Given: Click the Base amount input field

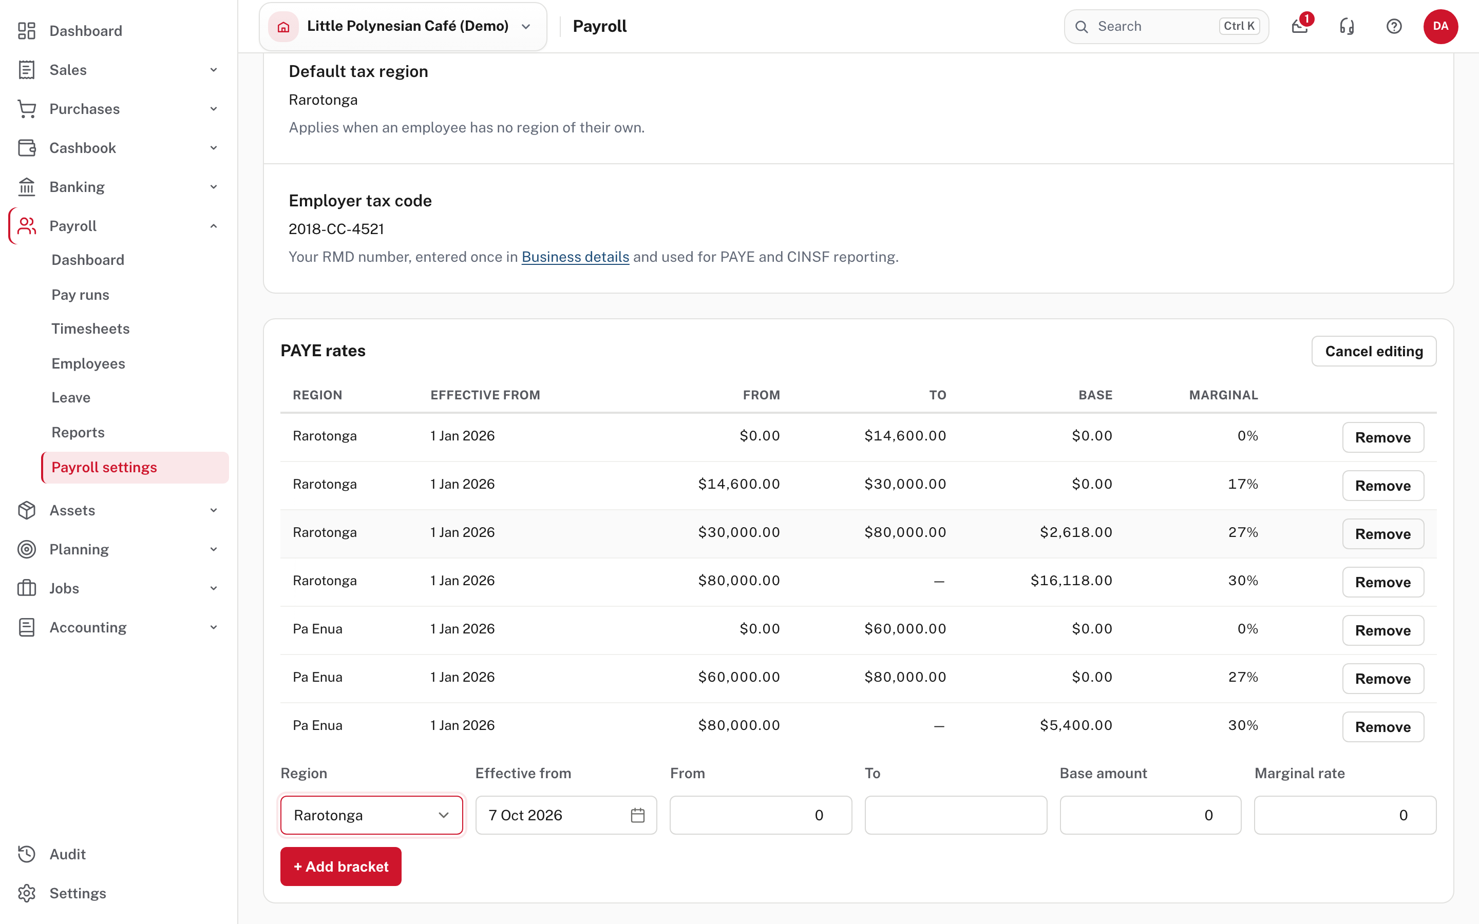Looking at the screenshot, I should pyautogui.click(x=1150, y=815).
